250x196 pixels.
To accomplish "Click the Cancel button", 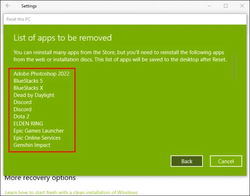I will (x=226, y=161).
